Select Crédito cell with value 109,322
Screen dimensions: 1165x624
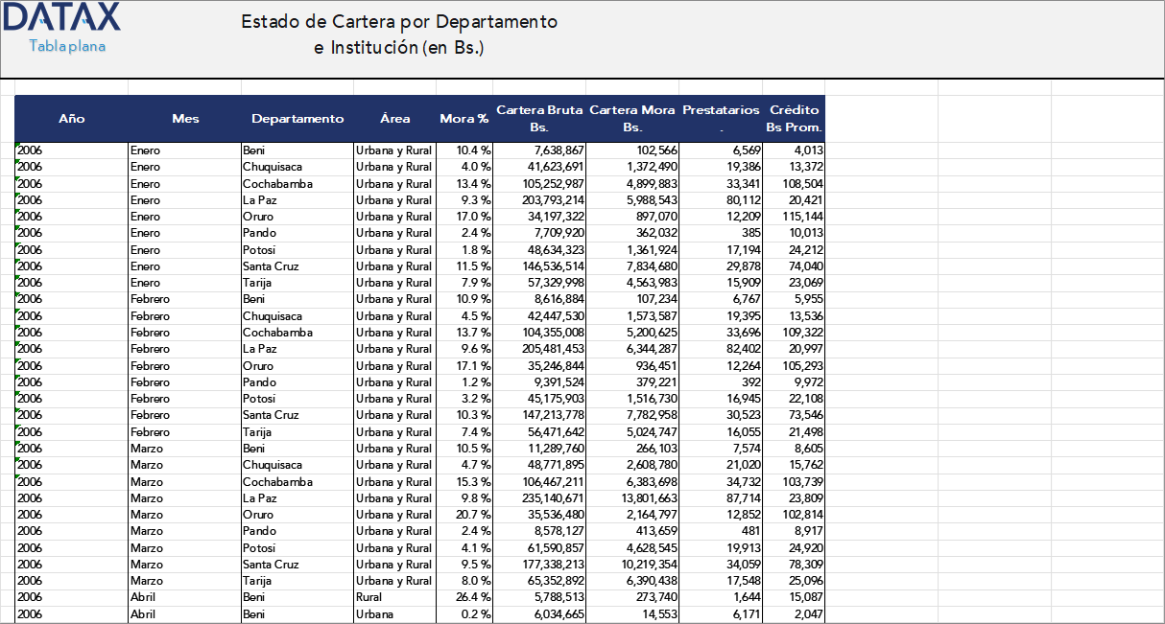pyautogui.click(x=794, y=333)
